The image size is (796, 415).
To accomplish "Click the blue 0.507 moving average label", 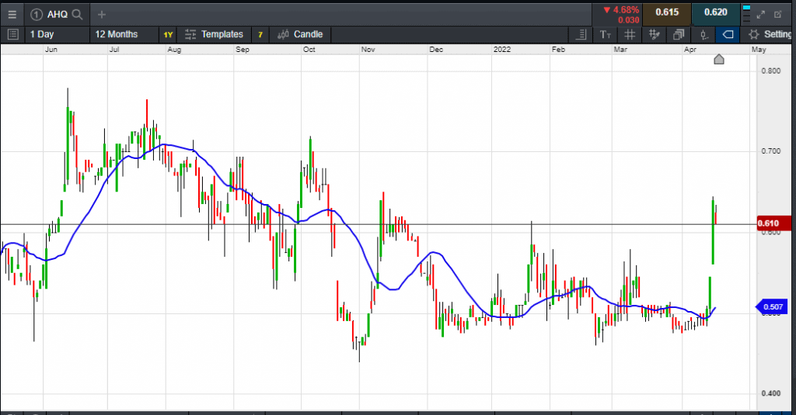I will pos(772,307).
